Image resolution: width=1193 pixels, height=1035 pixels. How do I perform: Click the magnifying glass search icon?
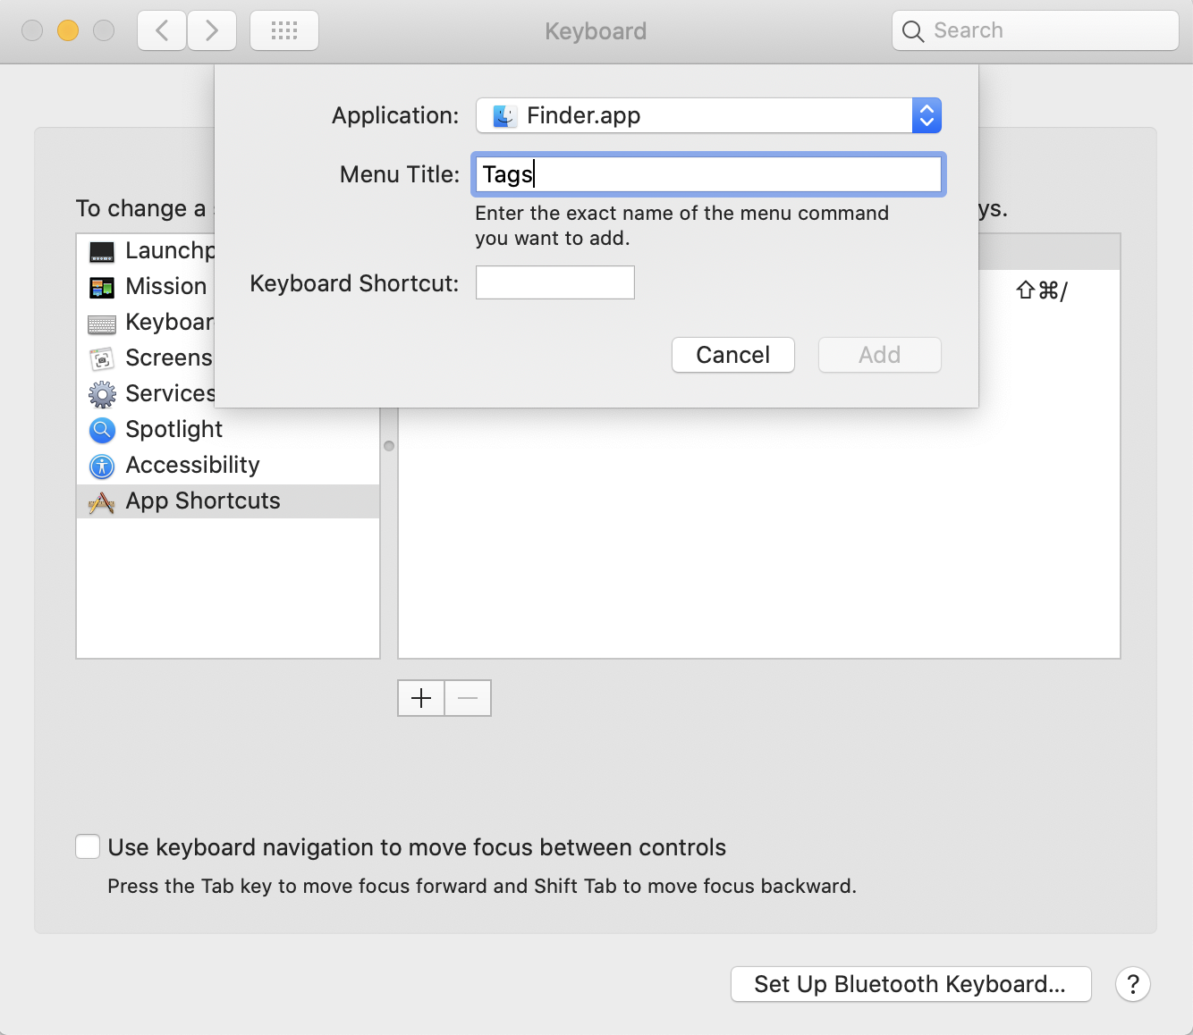pyautogui.click(x=913, y=31)
